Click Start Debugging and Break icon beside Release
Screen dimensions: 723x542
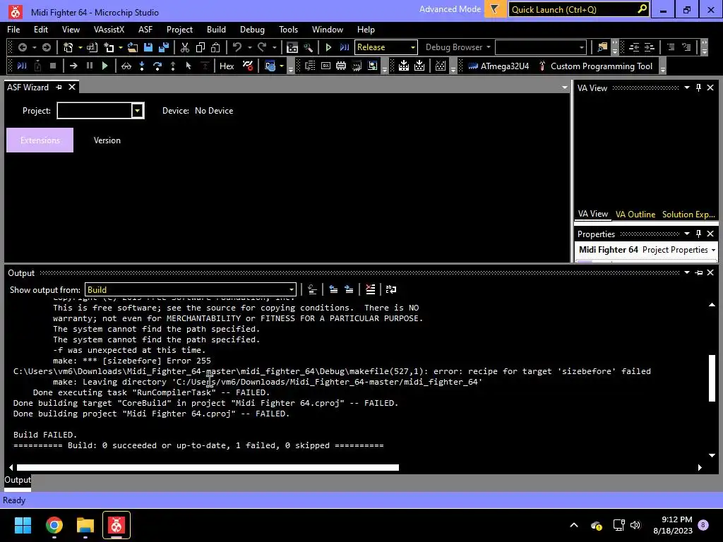344,47
